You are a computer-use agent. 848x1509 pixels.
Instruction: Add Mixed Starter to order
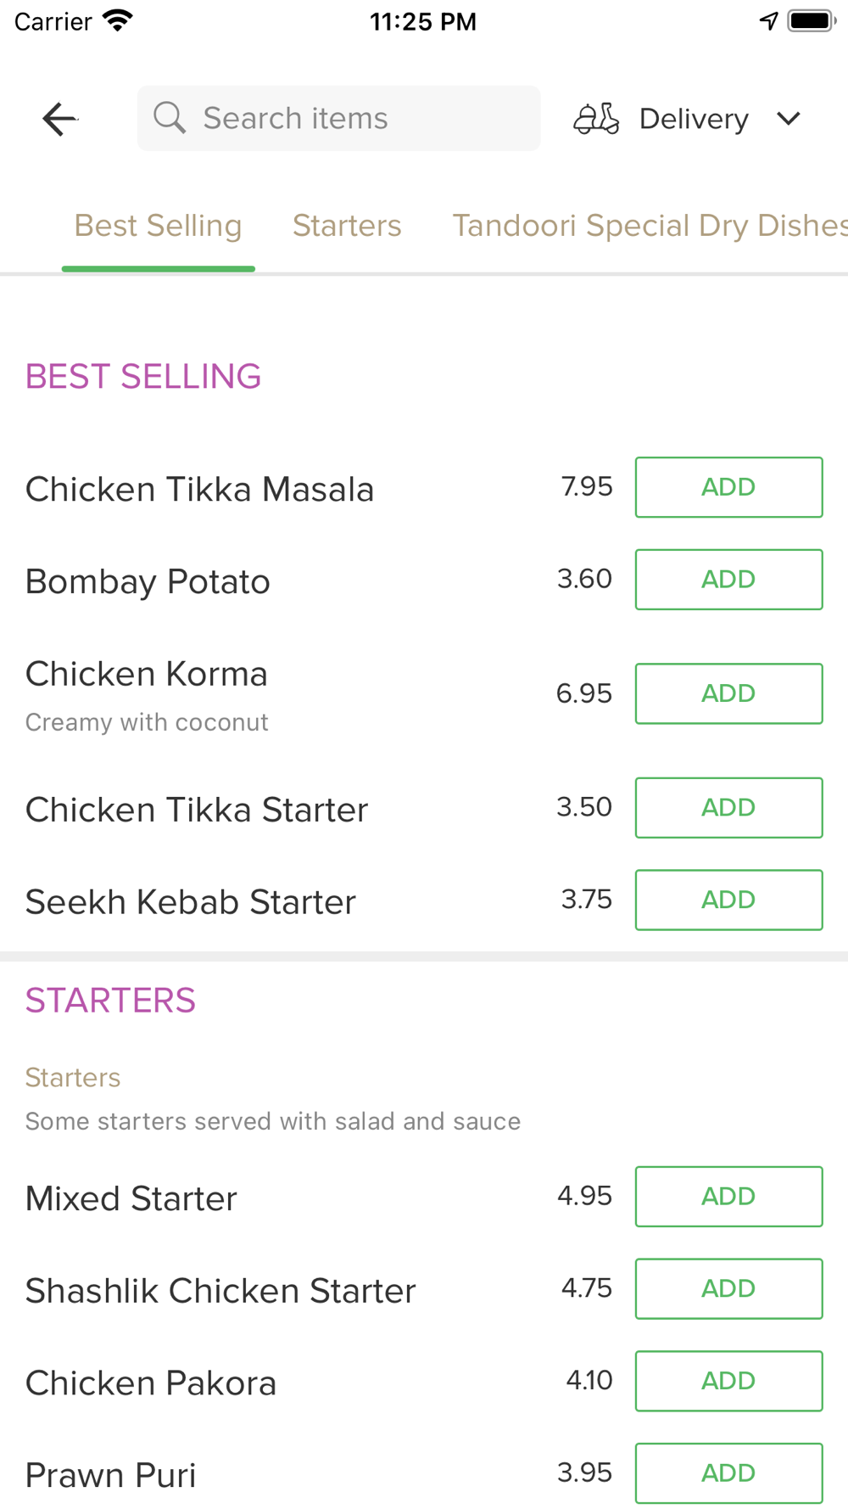(728, 1197)
